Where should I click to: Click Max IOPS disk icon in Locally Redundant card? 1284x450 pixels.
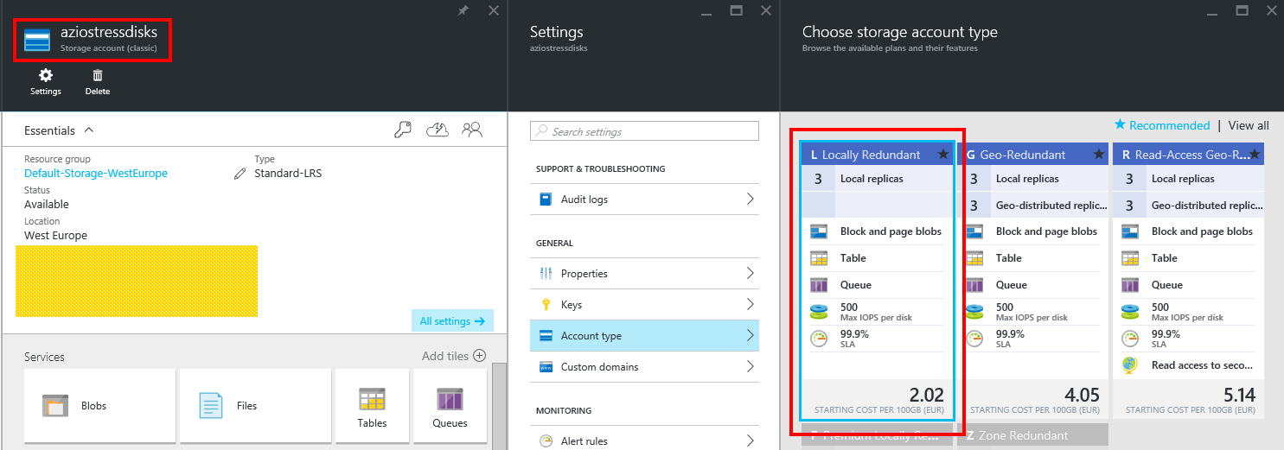(819, 312)
